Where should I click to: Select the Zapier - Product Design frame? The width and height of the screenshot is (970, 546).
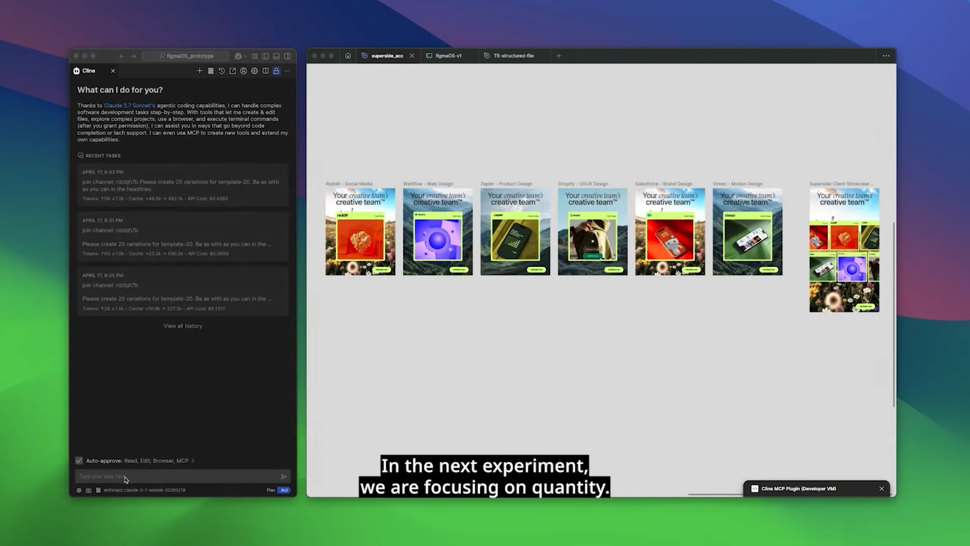(515, 232)
